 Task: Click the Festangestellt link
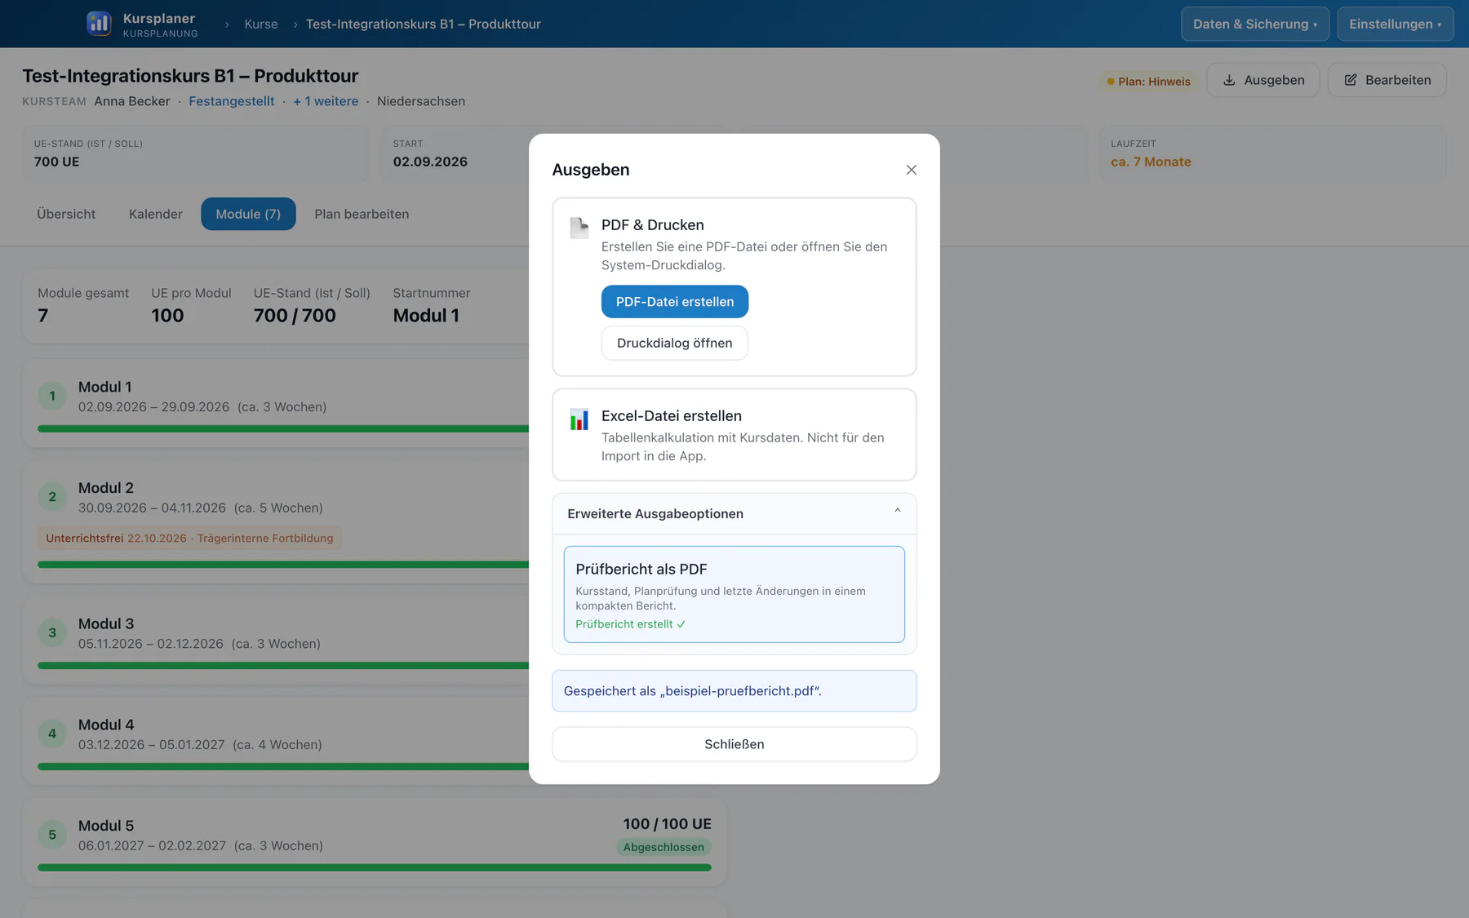pos(232,101)
